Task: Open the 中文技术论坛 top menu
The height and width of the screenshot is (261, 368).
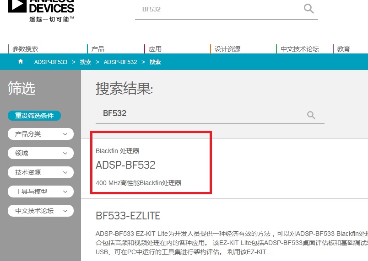Action: pos(300,49)
